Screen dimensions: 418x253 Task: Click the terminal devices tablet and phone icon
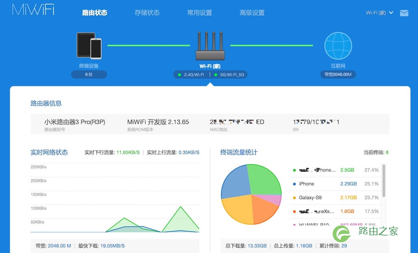coord(89,46)
